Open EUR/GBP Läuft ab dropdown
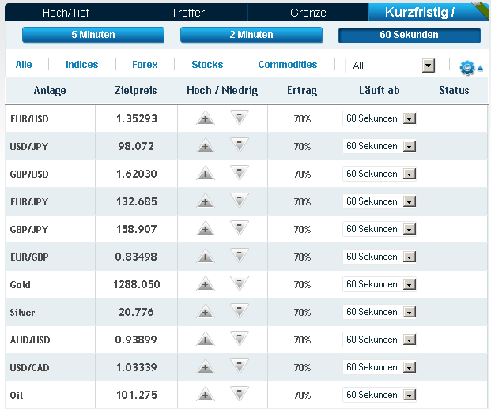The image size is (491, 409). (380, 257)
